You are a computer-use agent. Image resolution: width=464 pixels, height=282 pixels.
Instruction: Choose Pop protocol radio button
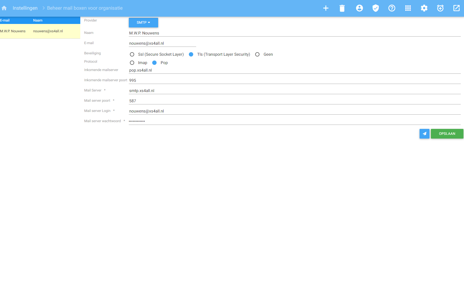point(154,63)
